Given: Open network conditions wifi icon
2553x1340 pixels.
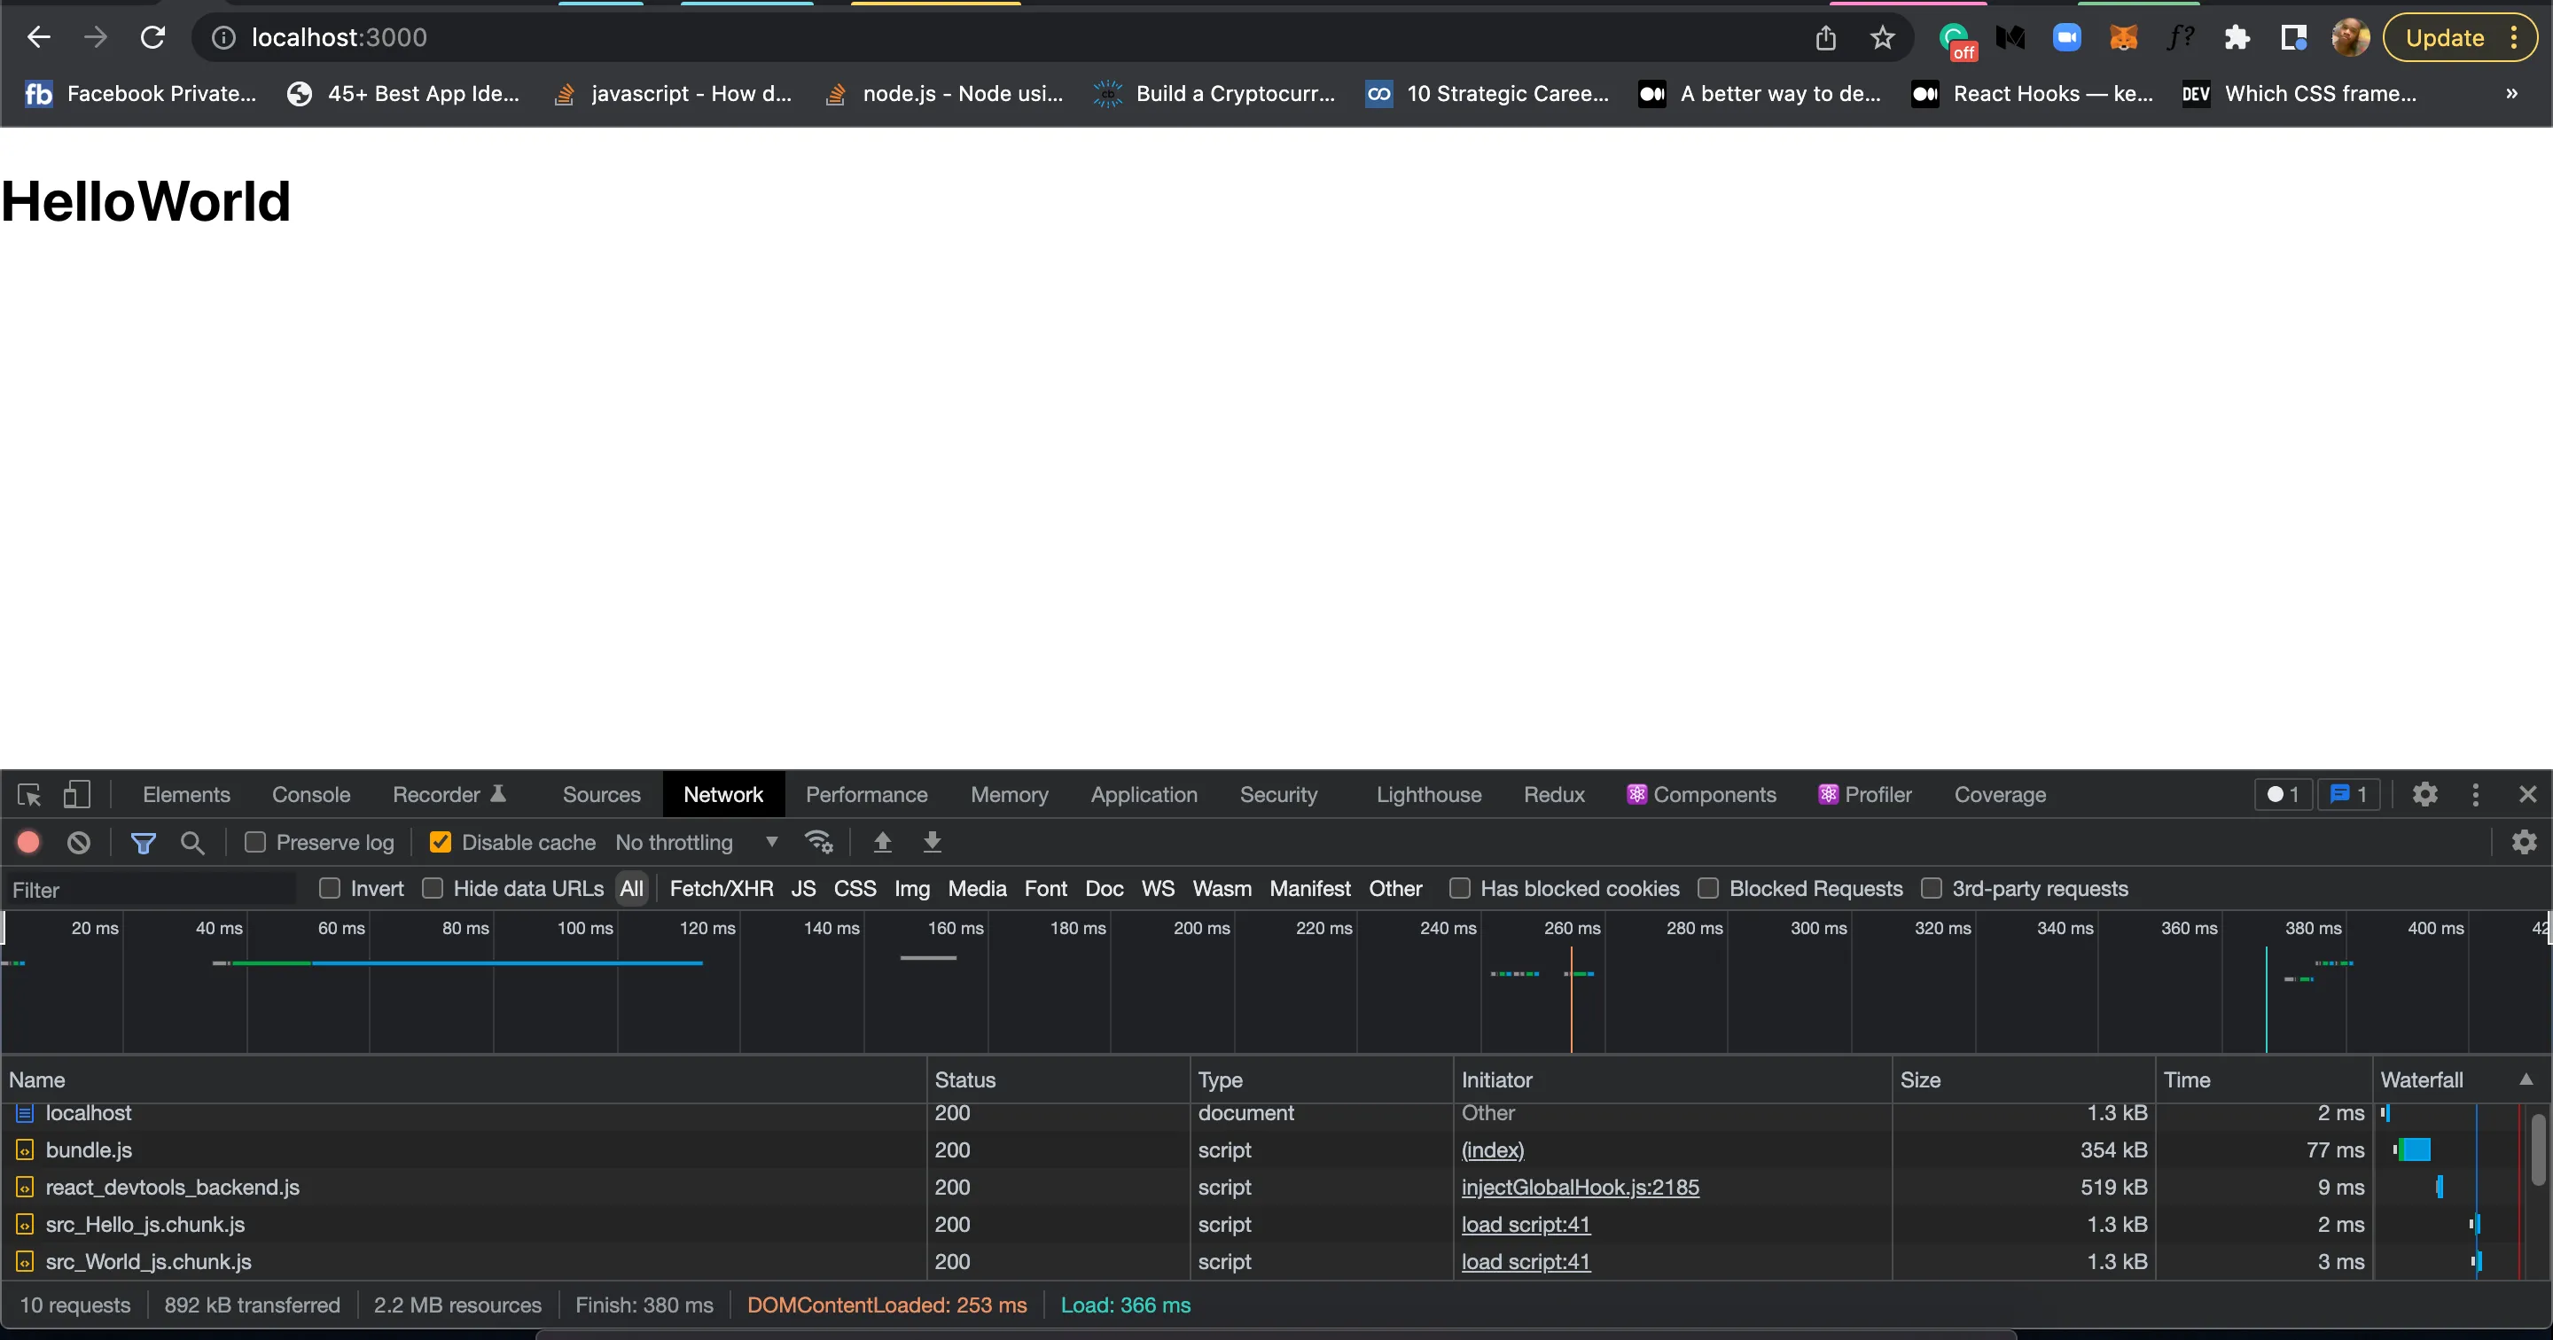Looking at the screenshot, I should pyautogui.click(x=818, y=843).
